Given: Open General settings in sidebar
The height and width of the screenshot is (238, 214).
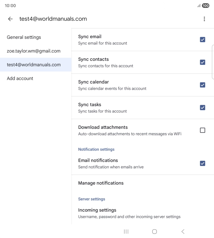Looking at the screenshot, I should coord(24,37).
